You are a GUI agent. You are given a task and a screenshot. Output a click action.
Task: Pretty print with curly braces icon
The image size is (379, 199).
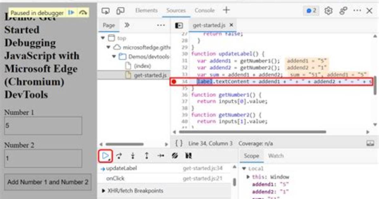(x=179, y=143)
